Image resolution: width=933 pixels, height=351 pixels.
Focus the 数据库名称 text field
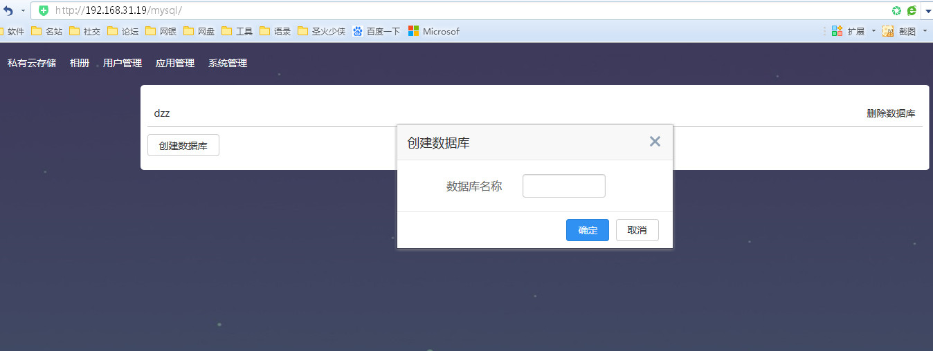(563, 186)
